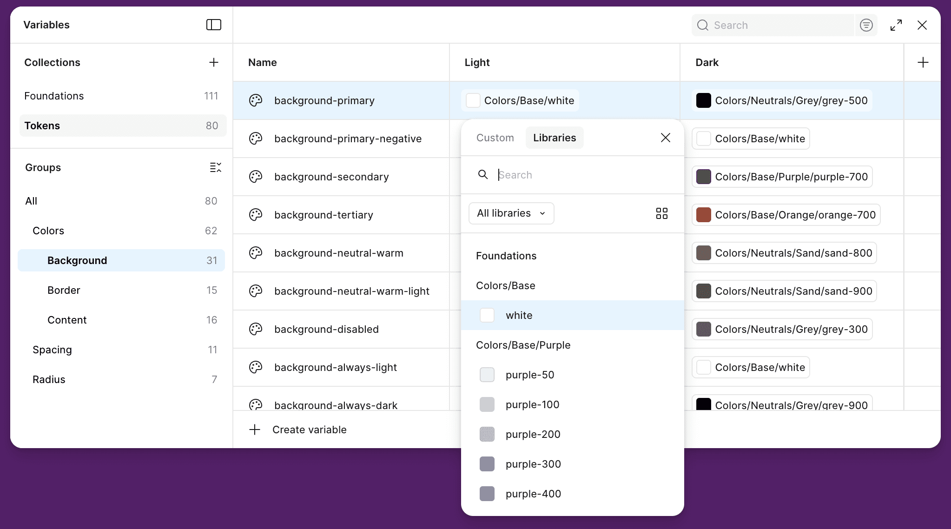
Task: Select the Background group in tree
Action: click(x=77, y=260)
